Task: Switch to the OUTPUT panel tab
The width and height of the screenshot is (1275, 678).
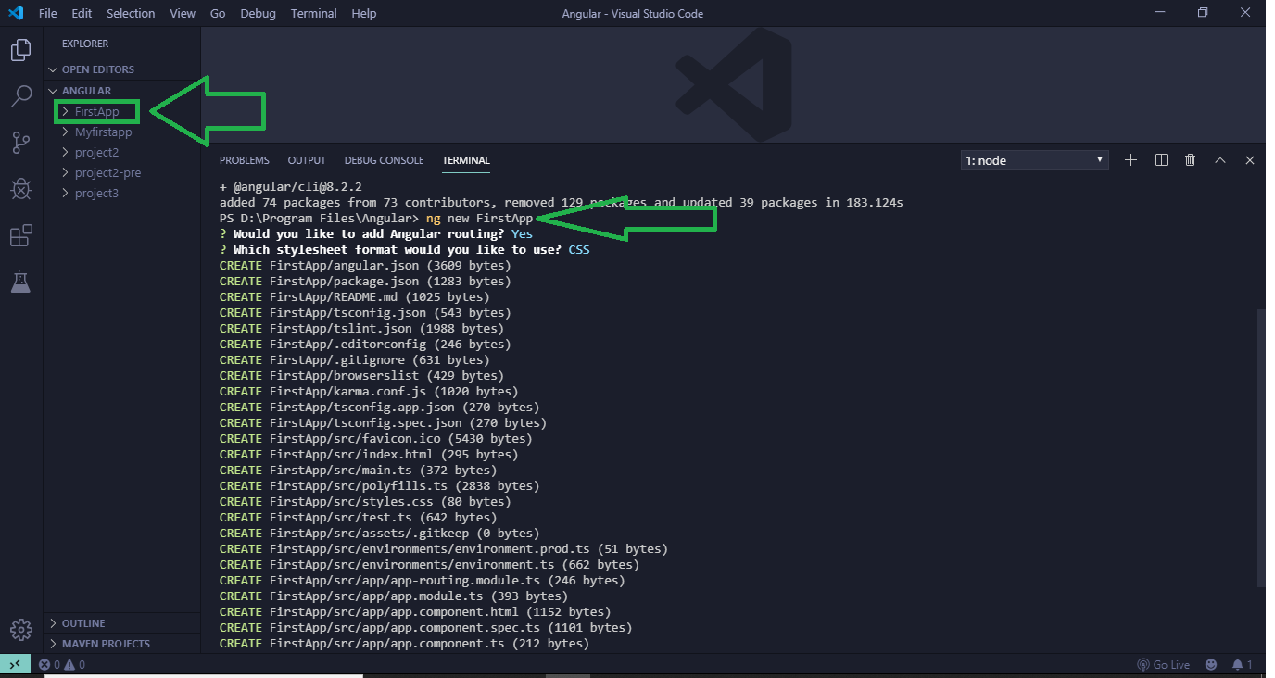Action: [x=307, y=160]
